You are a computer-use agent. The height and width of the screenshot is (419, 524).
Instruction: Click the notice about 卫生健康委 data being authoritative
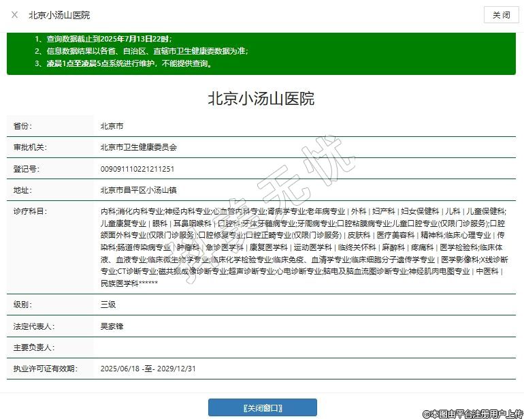point(141,51)
